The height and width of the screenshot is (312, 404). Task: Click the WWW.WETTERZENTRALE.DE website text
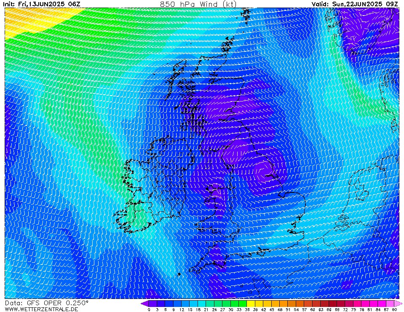tap(41, 309)
